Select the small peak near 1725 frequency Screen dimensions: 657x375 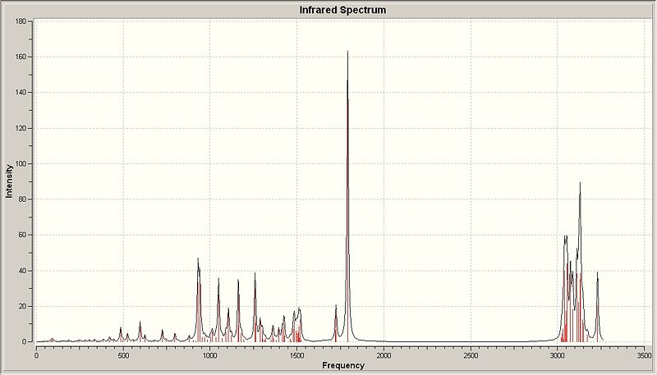point(336,323)
